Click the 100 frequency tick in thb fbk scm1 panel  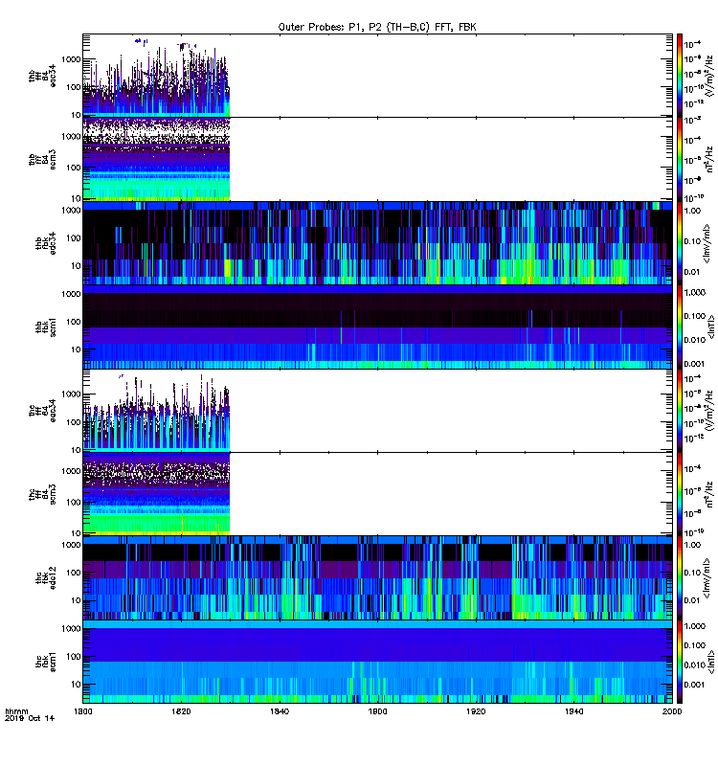[x=74, y=322]
